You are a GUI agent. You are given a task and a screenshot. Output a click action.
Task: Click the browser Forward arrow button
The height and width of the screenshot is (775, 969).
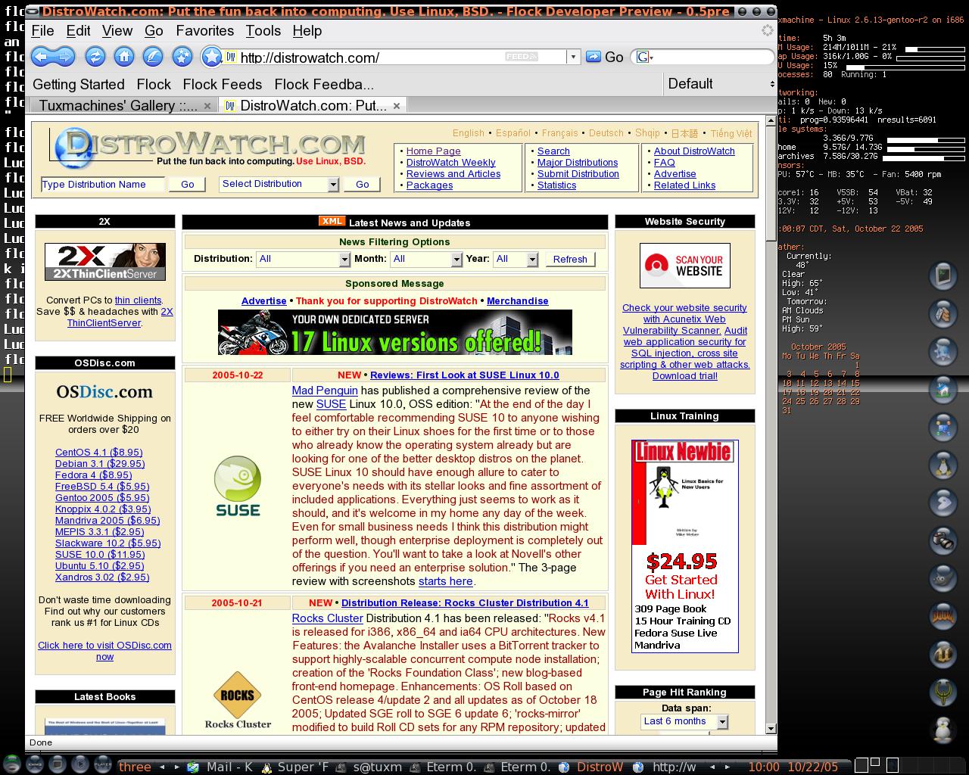64,56
